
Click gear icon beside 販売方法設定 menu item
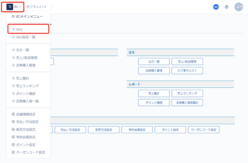click(x=13, y=129)
